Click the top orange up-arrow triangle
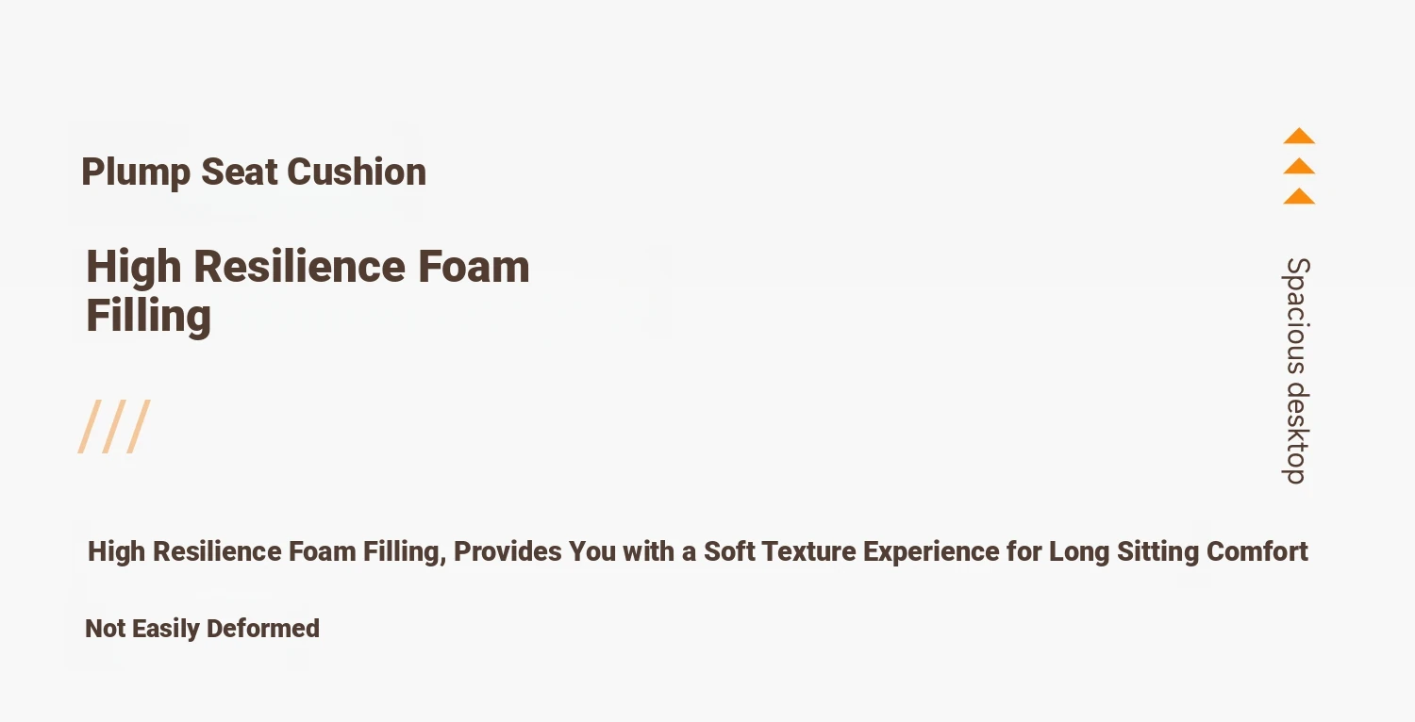Viewport: 1415px width, 722px height. 1299,137
